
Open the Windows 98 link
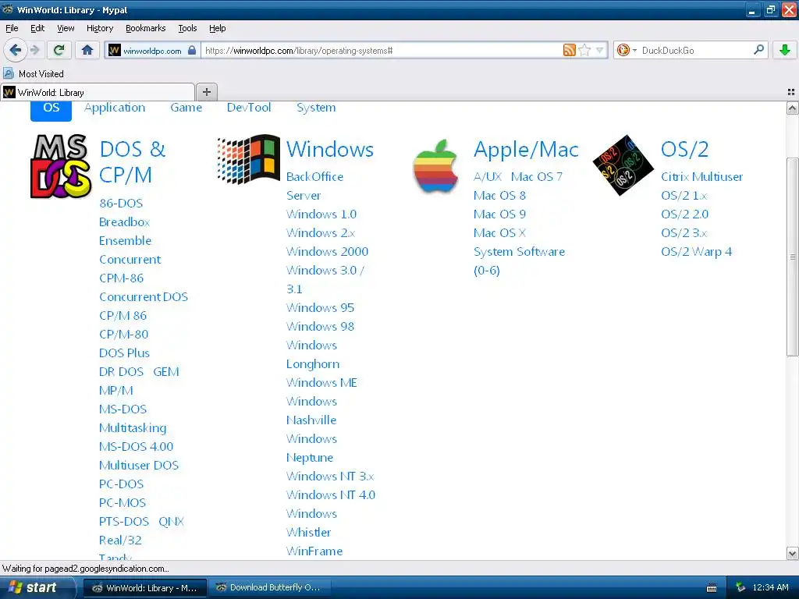(x=320, y=327)
